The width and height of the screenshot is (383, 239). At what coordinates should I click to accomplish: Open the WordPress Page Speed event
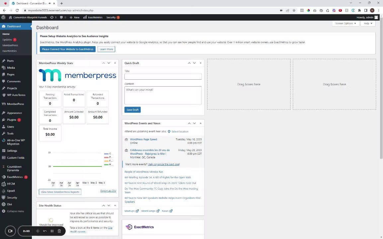click(143, 139)
